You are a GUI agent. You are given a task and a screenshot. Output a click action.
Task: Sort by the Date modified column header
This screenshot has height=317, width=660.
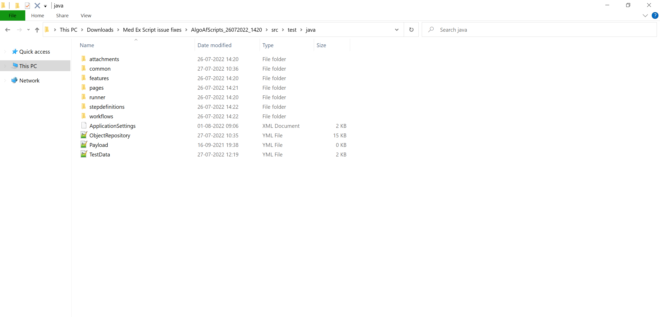point(214,45)
